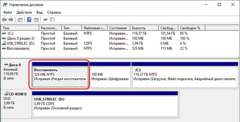The height and width of the screenshot is (122, 240).
Task: Toggle the action pane toolbar icon
Action: pos(36,19)
